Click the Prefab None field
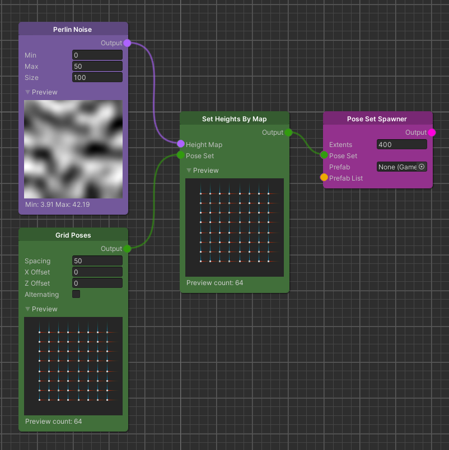Screen dimensions: 449x450 pyautogui.click(x=397, y=166)
